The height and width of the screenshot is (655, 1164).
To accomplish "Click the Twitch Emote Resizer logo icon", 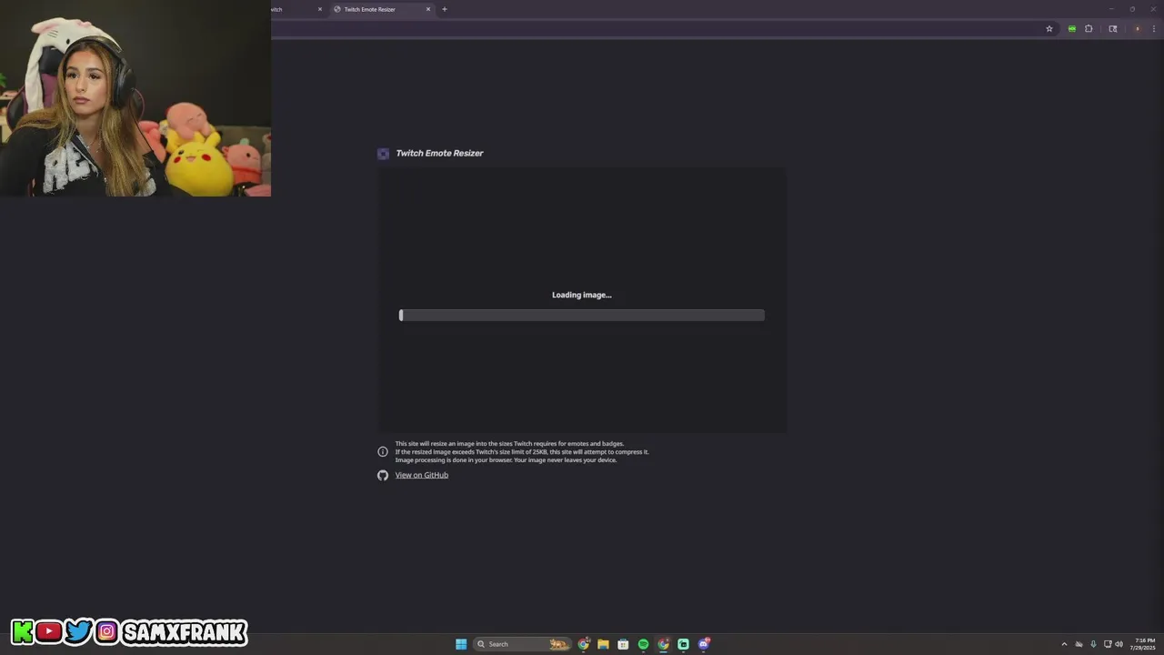I will (383, 154).
